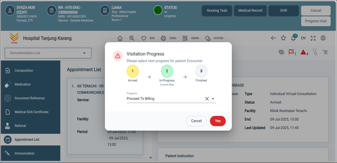Click the Medical Record button
Image resolution: width=337 pixels, height=163 pixels.
click(x=250, y=11)
